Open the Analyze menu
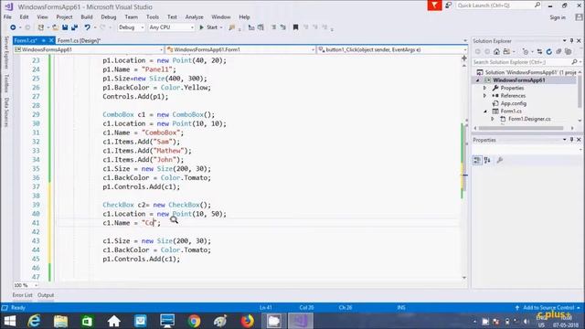The height and width of the screenshot is (329, 585). (x=195, y=17)
